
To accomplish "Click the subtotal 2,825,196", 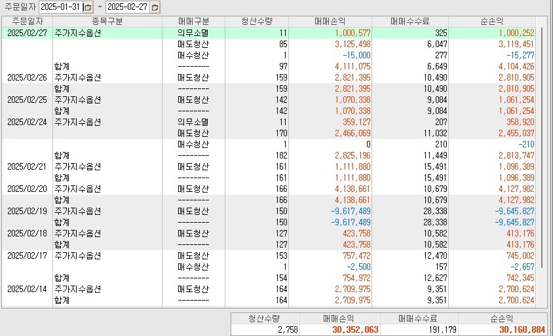I will (353, 155).
